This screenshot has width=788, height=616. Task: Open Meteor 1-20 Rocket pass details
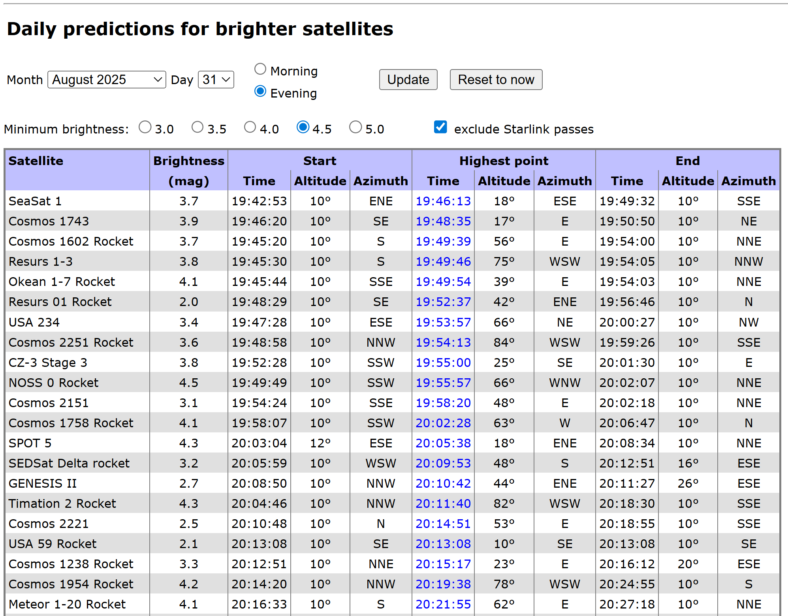click(x=443, y=604)
